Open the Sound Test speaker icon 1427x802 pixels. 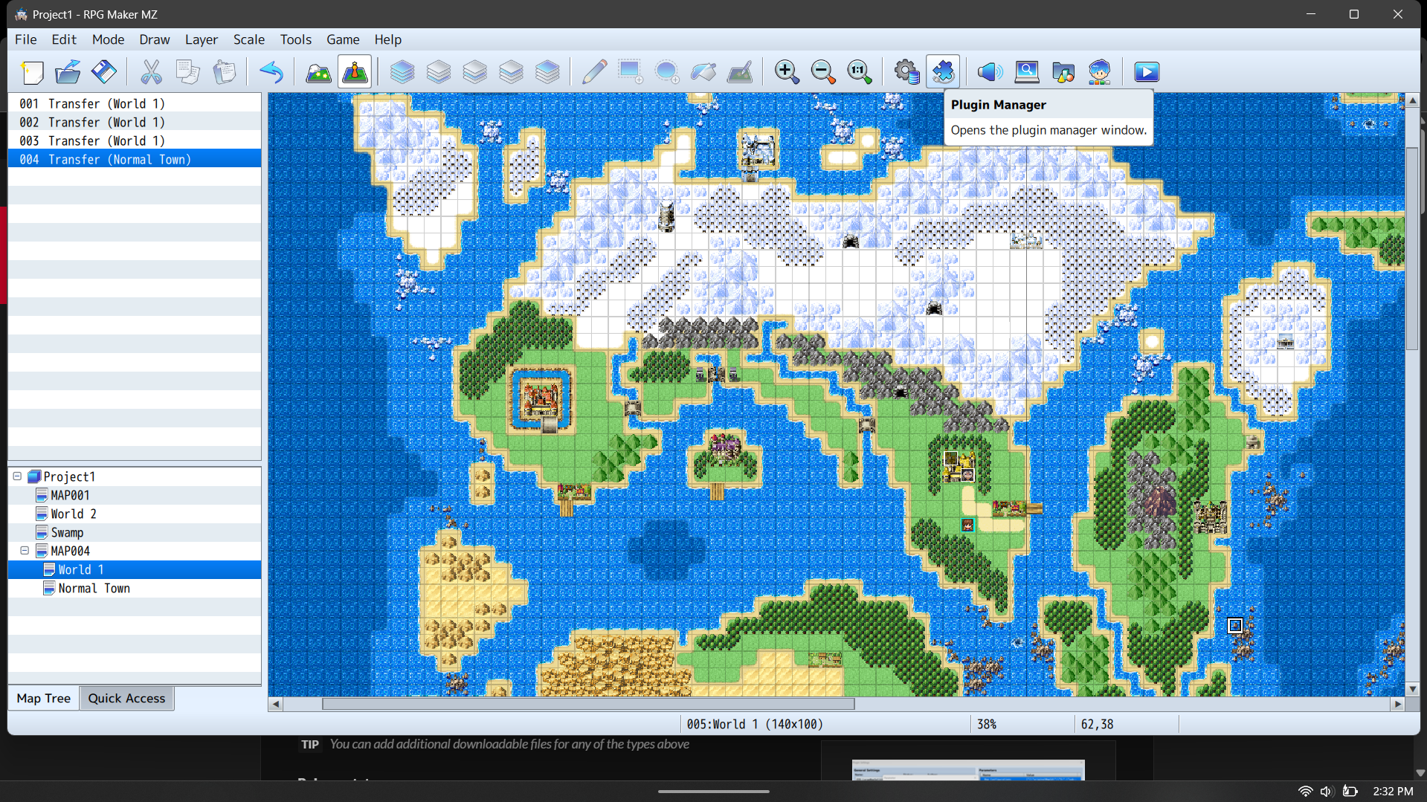point(990,72)
